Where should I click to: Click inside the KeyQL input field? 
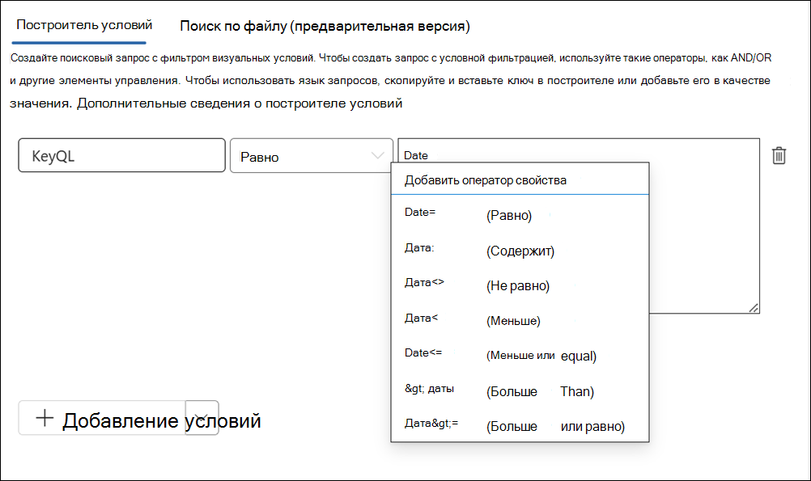tap(121, 155)
